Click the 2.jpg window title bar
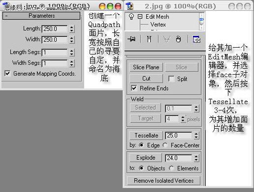The height and width of the screenshot is (192, 254). (x=188, y=6)
